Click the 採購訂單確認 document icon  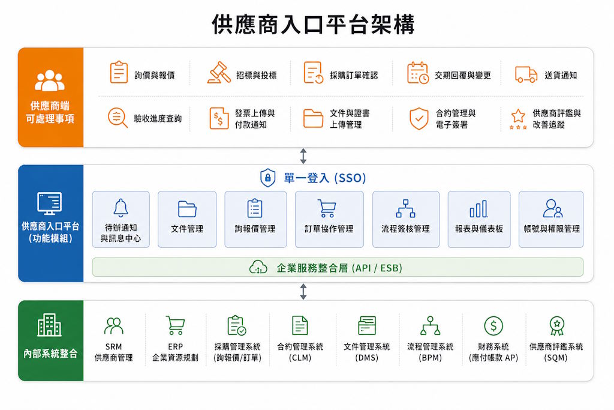[x=313, y=73]
